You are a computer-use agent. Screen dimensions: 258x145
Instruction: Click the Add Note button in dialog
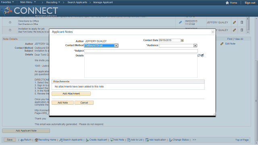coord(63,103)
